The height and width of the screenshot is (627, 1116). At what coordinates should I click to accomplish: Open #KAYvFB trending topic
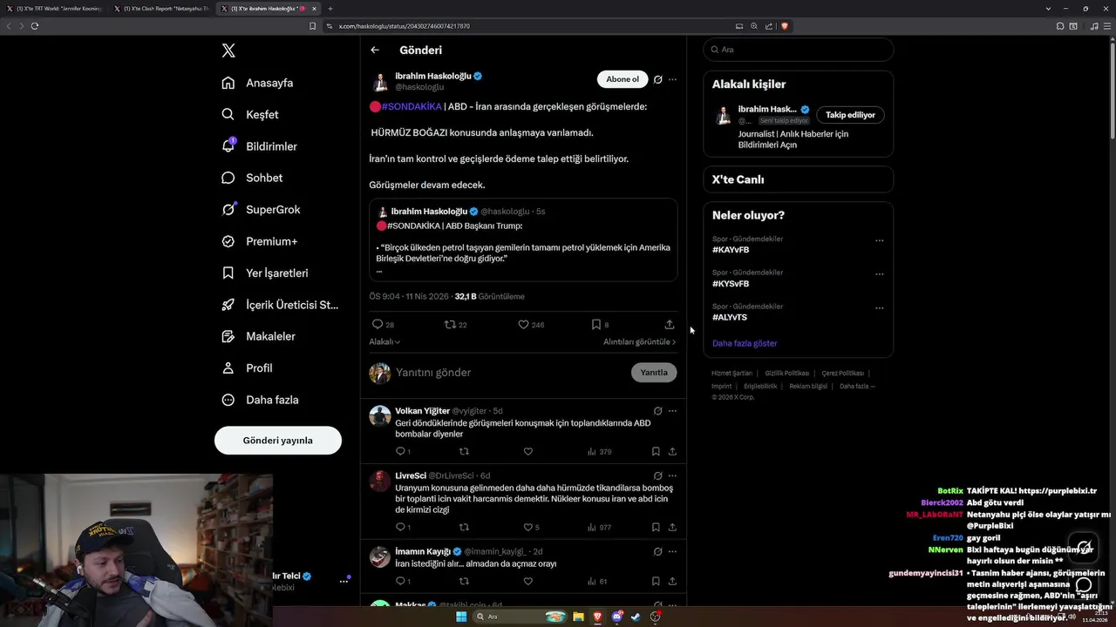[x=731, y=250]
